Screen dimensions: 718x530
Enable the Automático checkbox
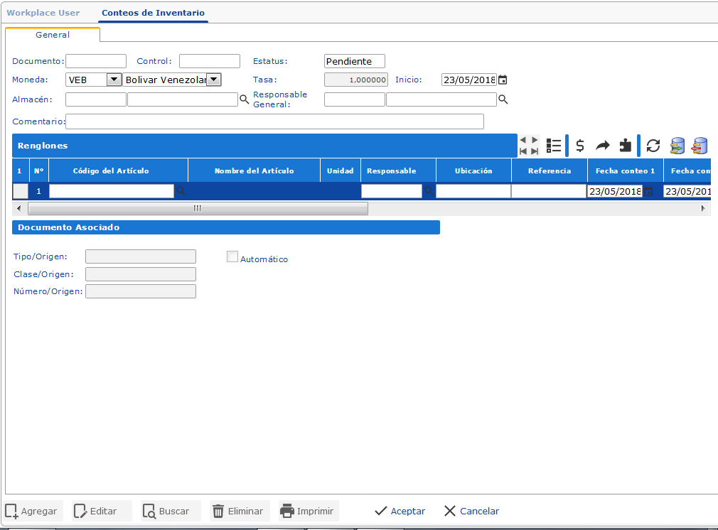[232, 257]
